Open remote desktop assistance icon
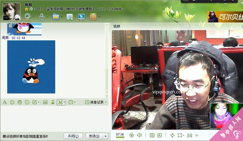 [x=81, y=17]
